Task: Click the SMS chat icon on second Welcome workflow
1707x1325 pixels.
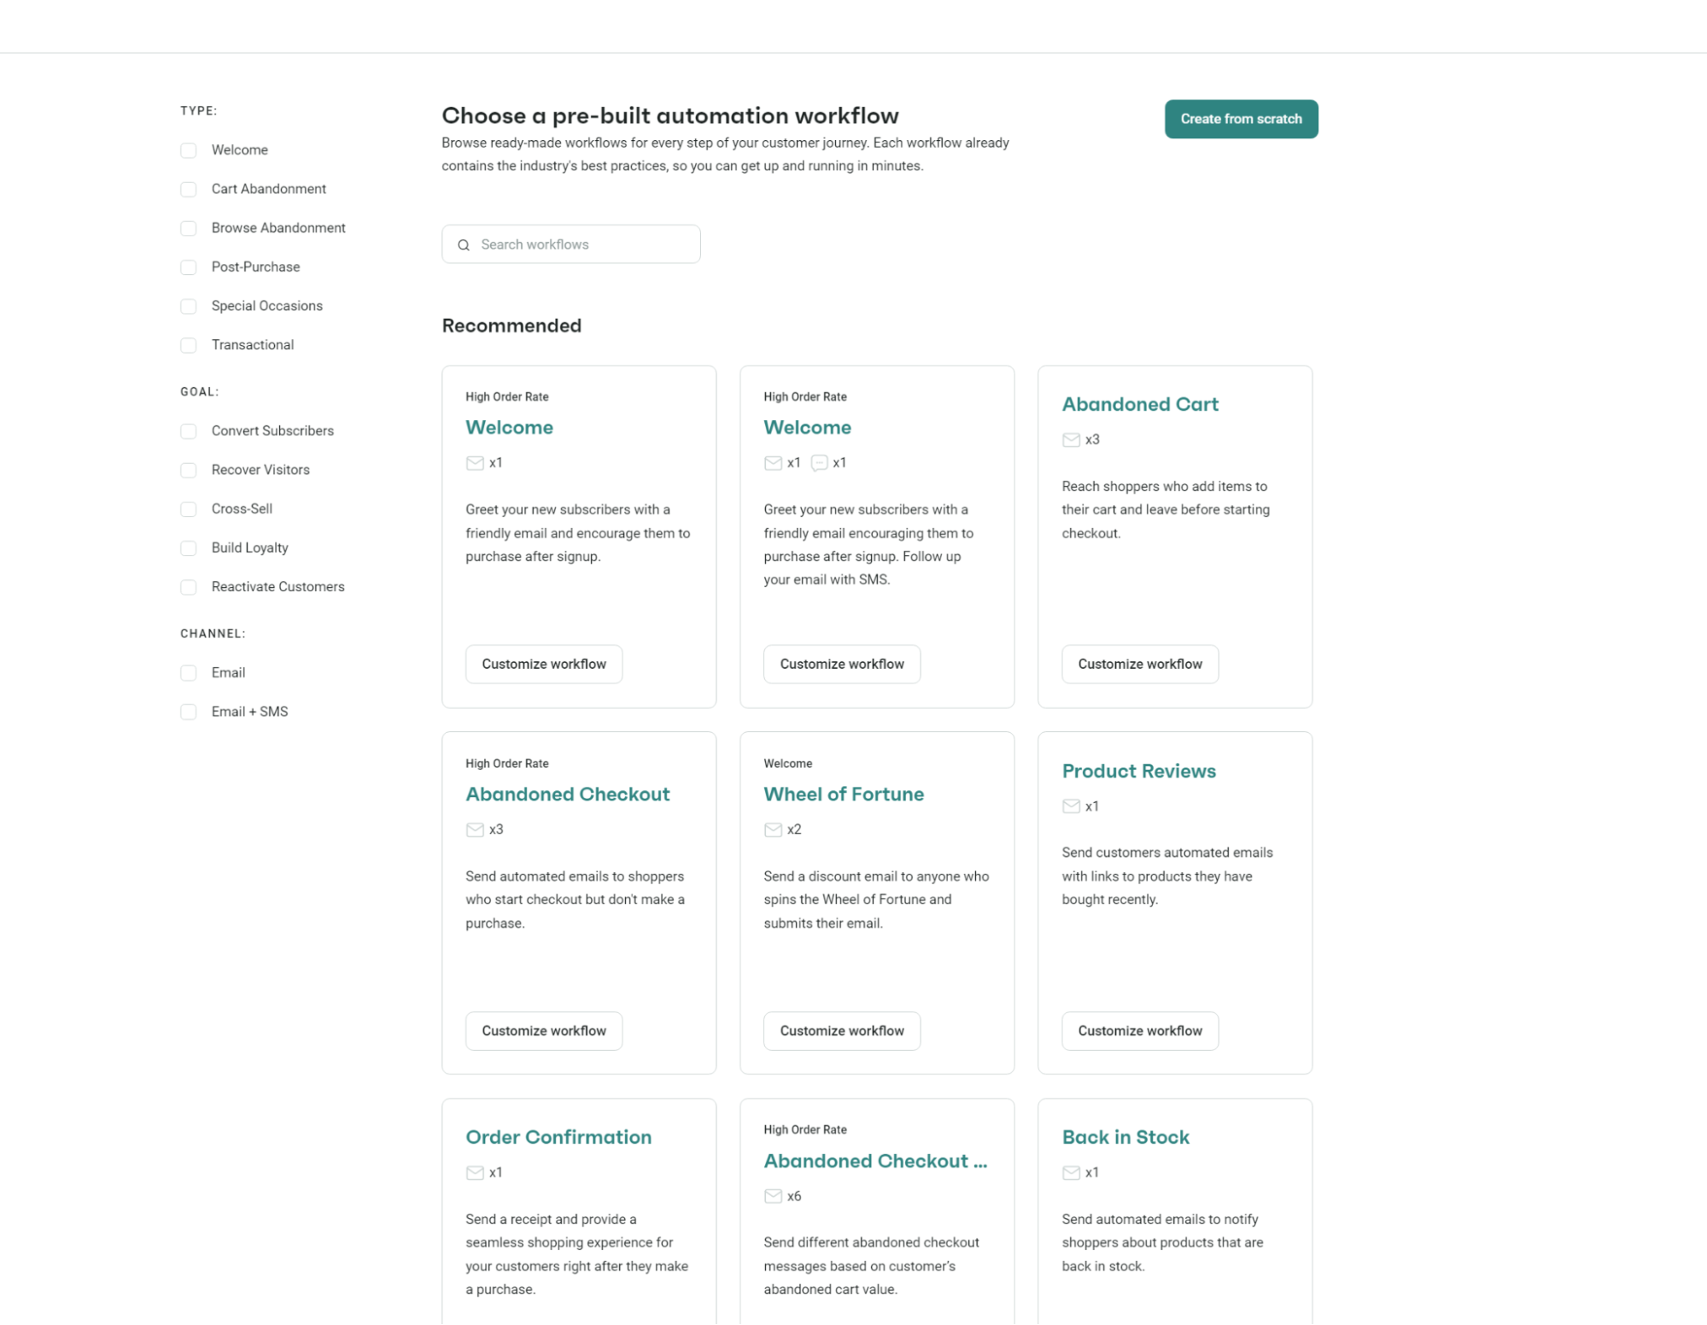Action: 819,463
